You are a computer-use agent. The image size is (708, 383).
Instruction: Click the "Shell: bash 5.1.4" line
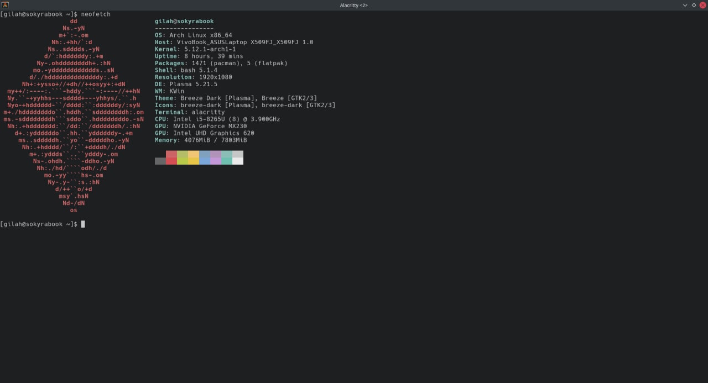pos(186,70)
